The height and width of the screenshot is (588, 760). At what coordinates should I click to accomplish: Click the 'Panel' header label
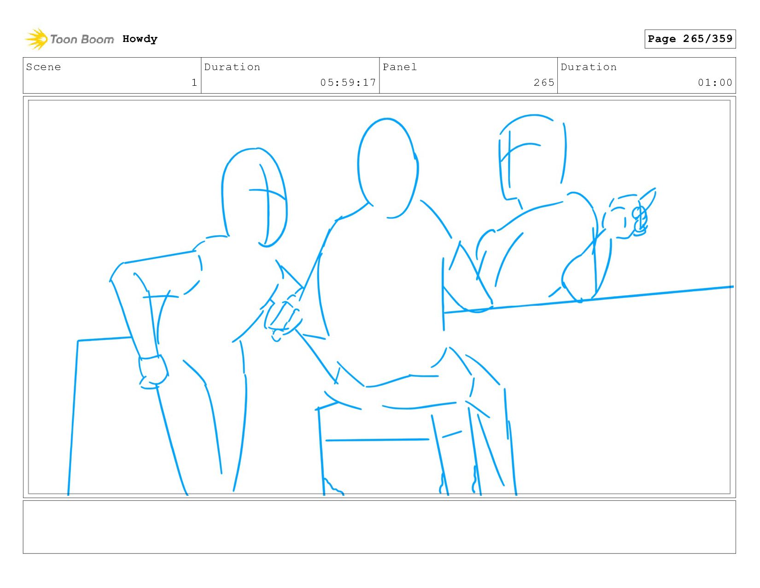point(400,67)
